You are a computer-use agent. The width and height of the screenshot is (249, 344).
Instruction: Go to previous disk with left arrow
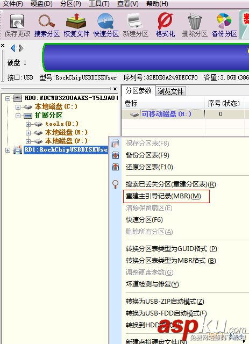coord(13,48)
